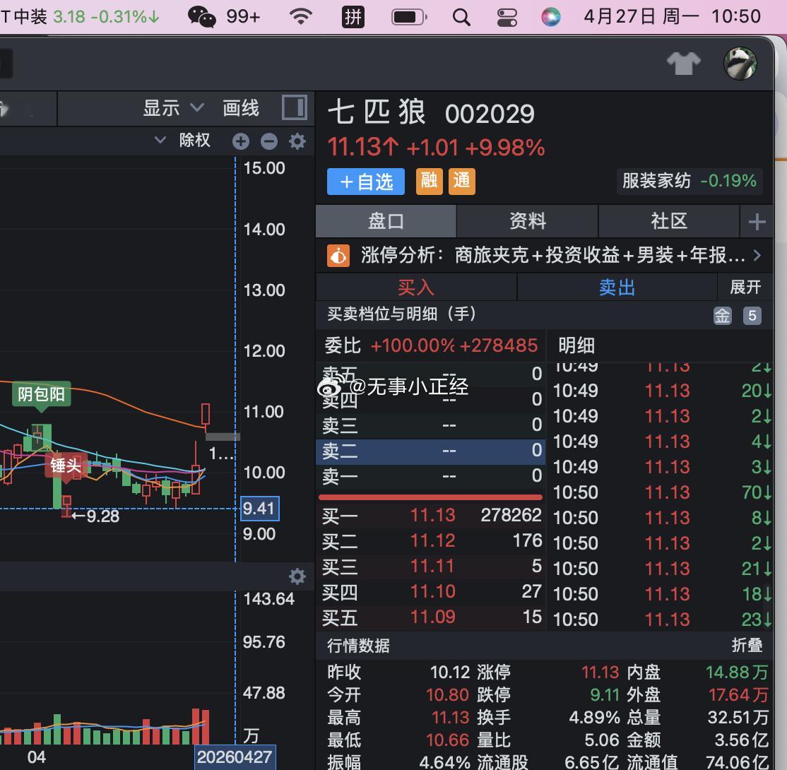Image resolution: width=787 pixels, height=770 pixels.
Task: Select the 买一 11.13 bid row
Action: [x=431, y=516]
